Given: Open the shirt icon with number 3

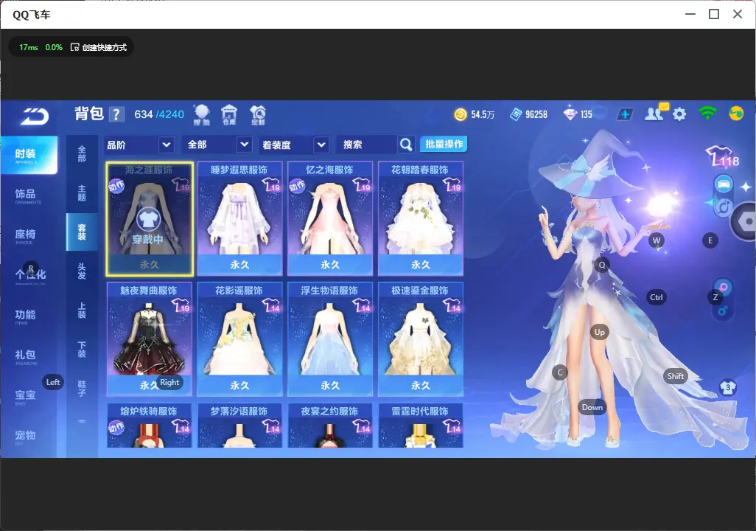Looking at the screenshot, I should tap(727, 387).
